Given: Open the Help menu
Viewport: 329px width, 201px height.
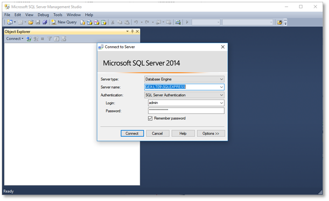Looking at the screenshot, I should pyautogui.click(x=89, y=15).
